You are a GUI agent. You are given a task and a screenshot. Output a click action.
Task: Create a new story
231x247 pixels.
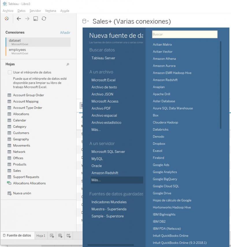tap(69, 236)
